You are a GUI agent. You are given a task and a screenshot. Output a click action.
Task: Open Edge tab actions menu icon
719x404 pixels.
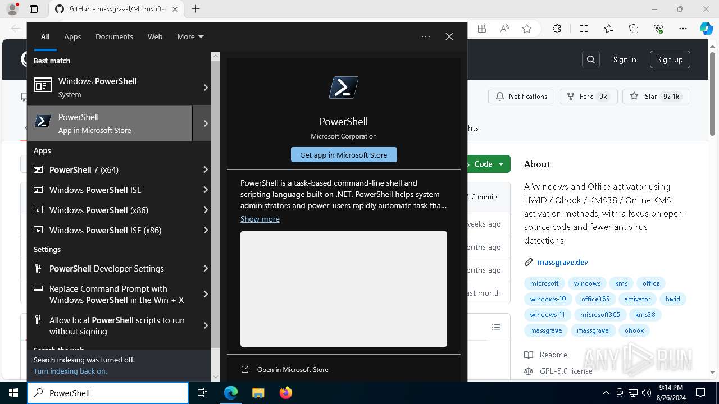pyautogui.click(x=34, y=9)
